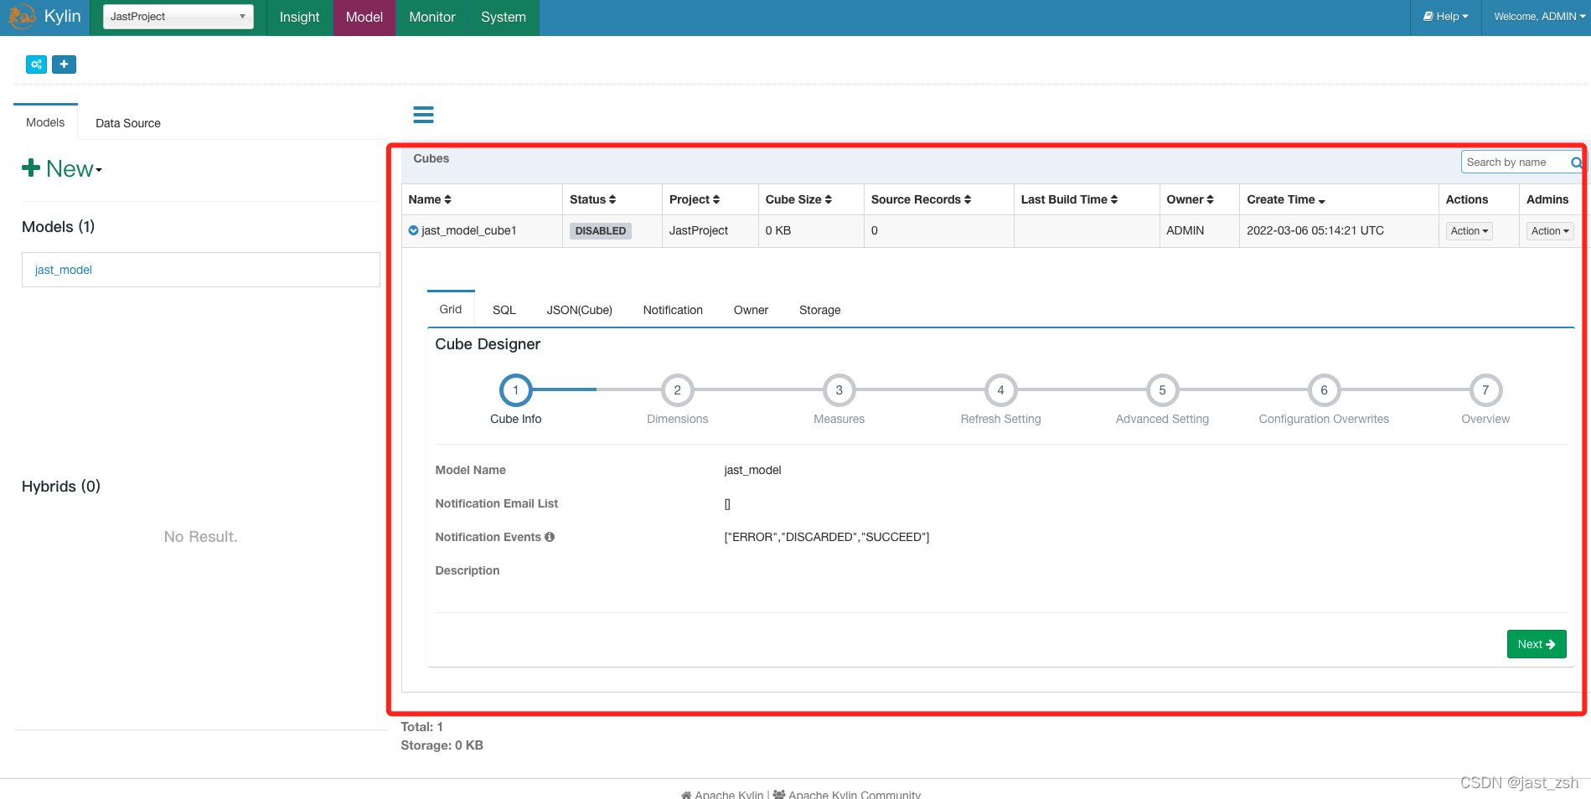Toggle the hamburger menu icon above Cubes

(423, 115)
